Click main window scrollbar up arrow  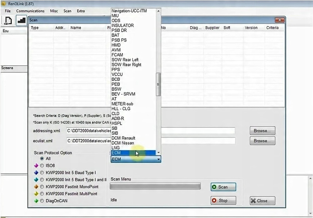(311, 178)
